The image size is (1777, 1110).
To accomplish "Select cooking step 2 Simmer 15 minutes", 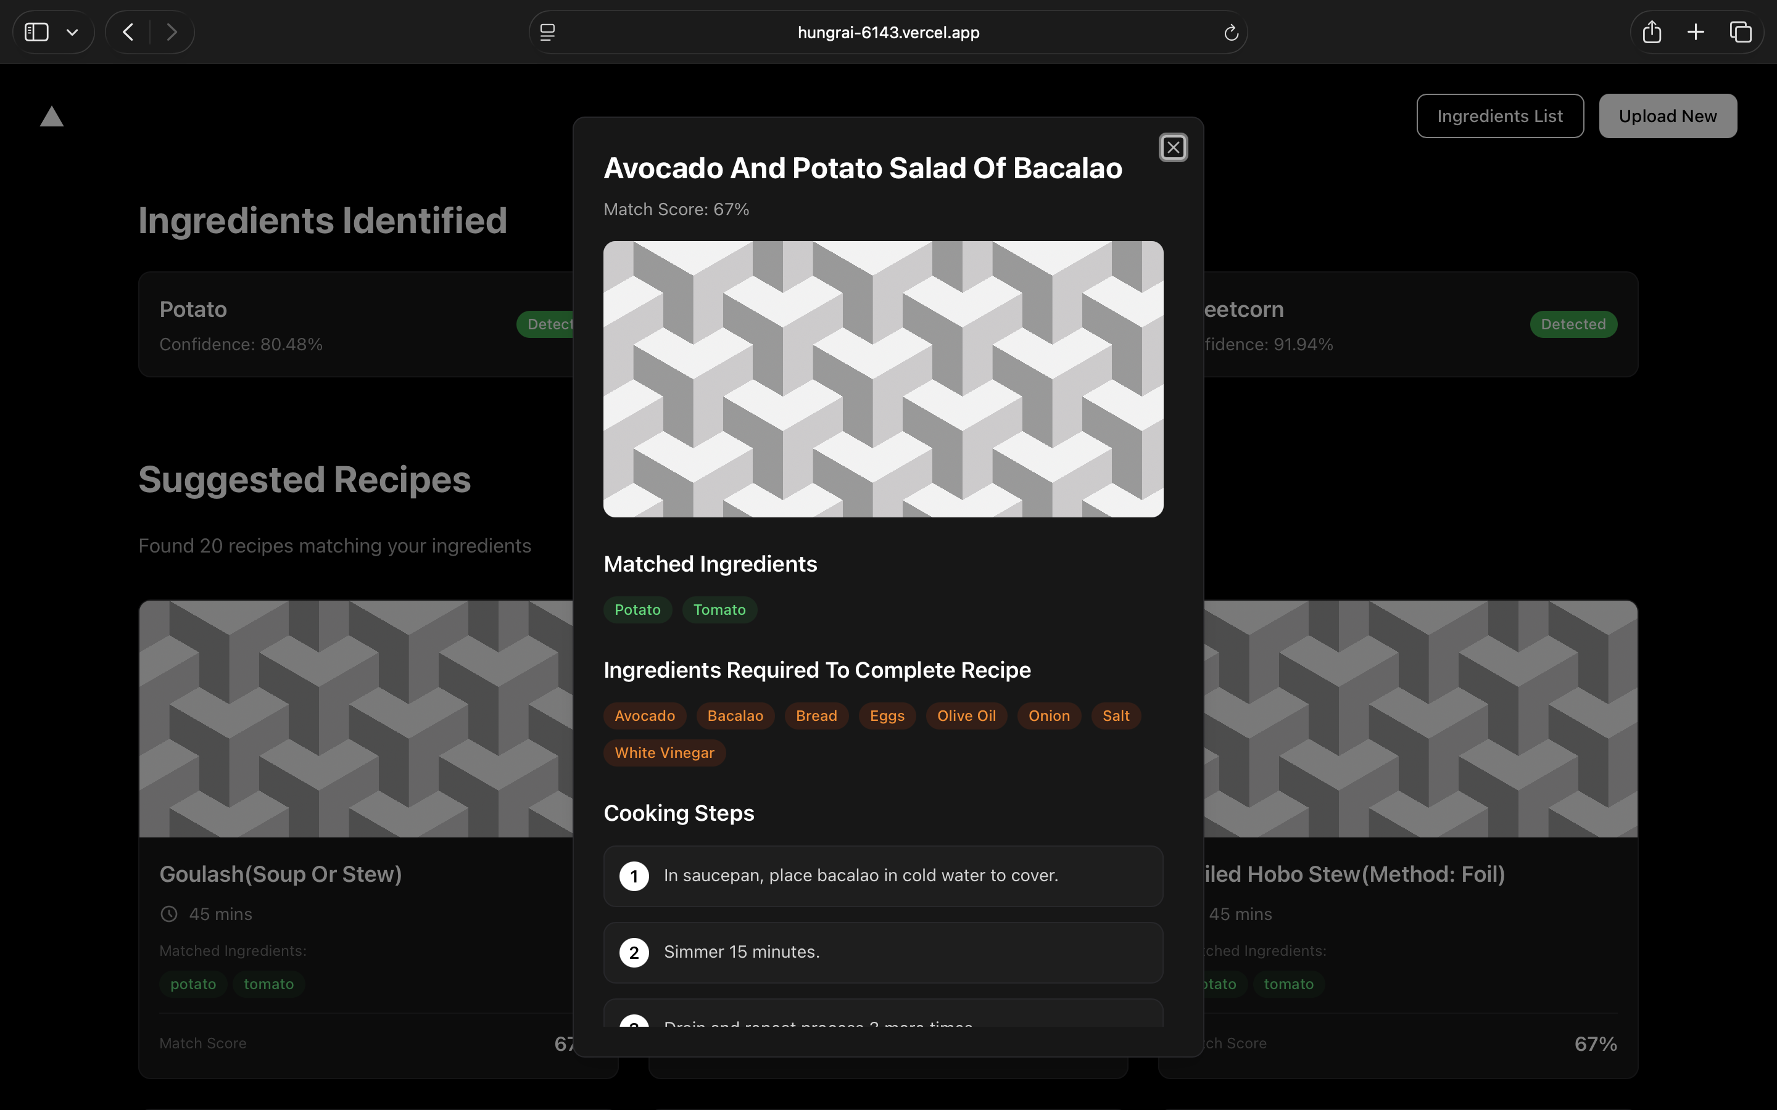I will click(882, 952).
